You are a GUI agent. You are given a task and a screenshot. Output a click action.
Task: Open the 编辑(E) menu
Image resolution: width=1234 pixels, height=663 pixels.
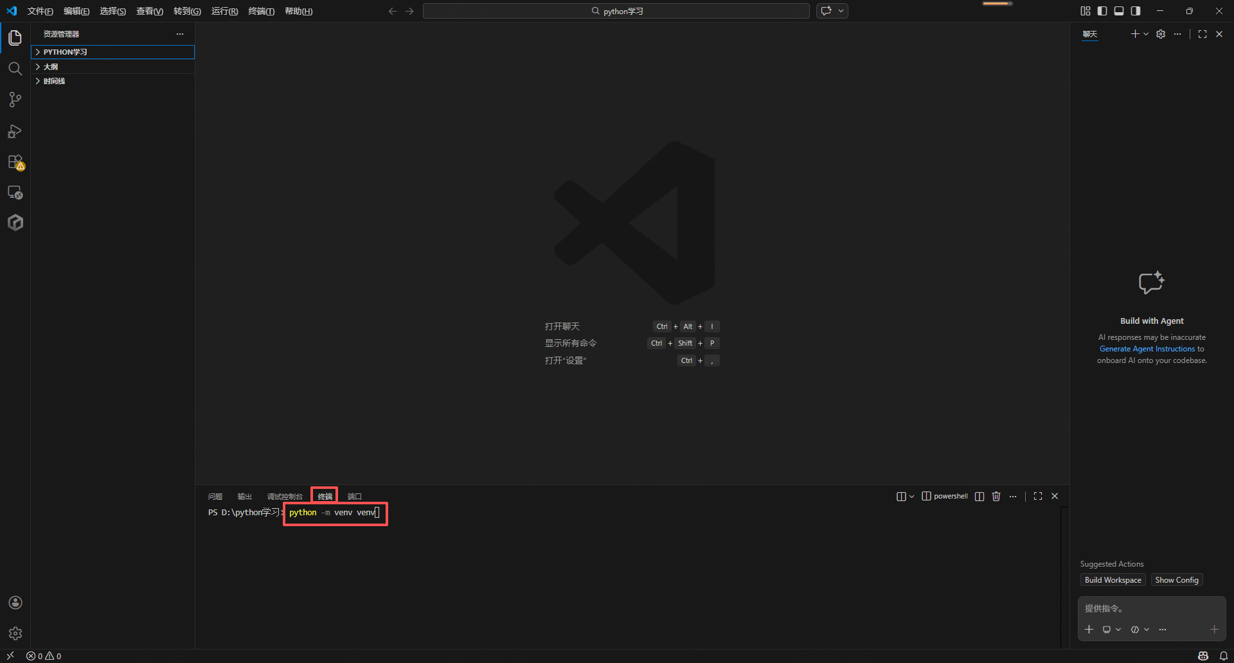(76, 11)
